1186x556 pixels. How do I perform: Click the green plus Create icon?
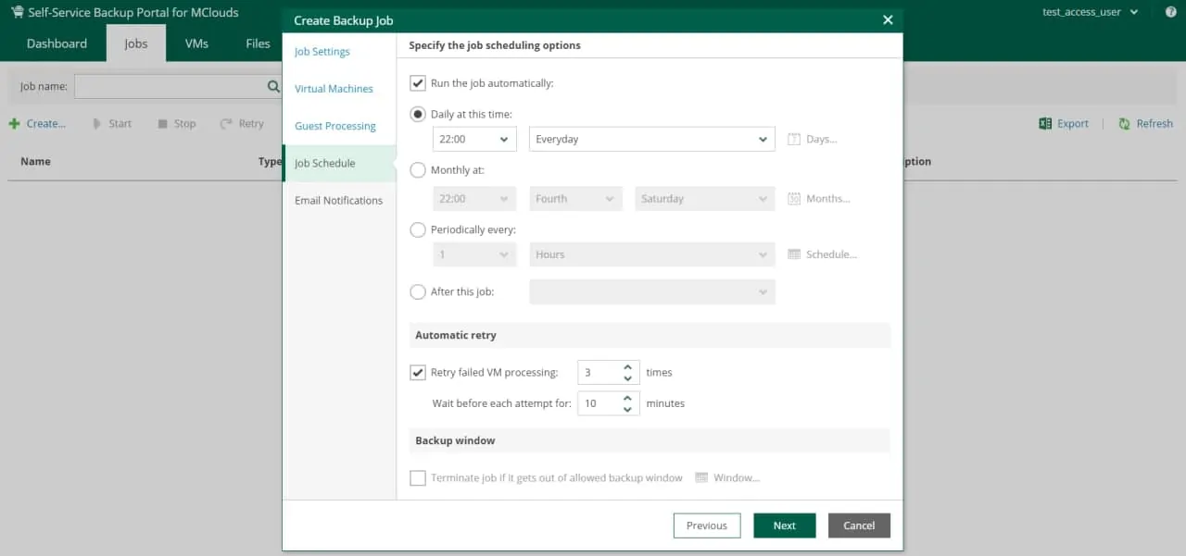[x=14, y=124]
